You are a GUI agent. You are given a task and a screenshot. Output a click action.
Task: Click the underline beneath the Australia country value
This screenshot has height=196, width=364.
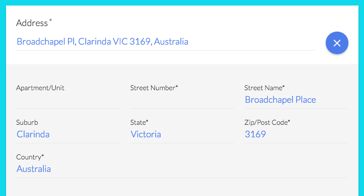(x=182, y=178)
